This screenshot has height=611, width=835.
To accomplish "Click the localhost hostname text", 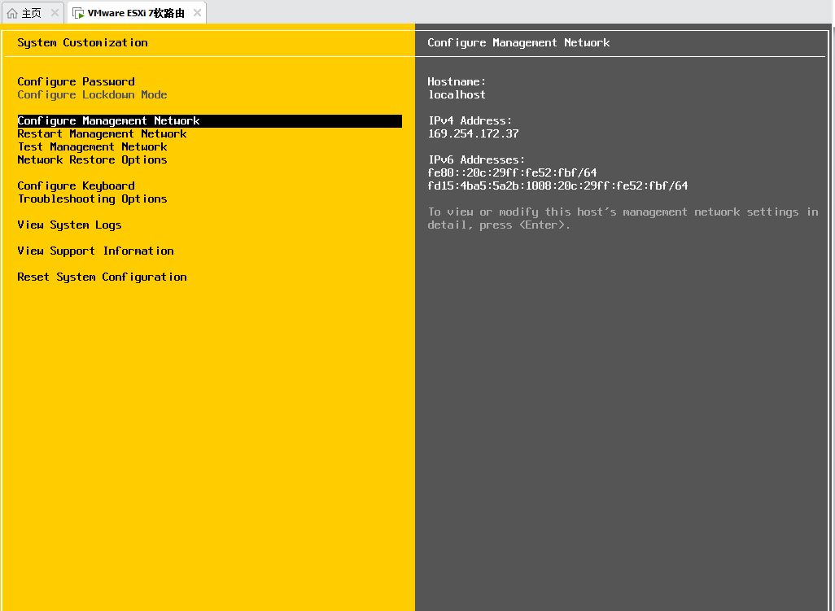I will pyautogui.click(x=457, y=94).
